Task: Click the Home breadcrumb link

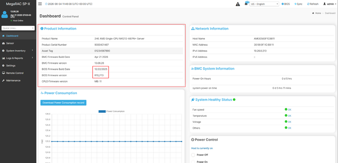Action: pyautogui.click(x=318, y=13)
